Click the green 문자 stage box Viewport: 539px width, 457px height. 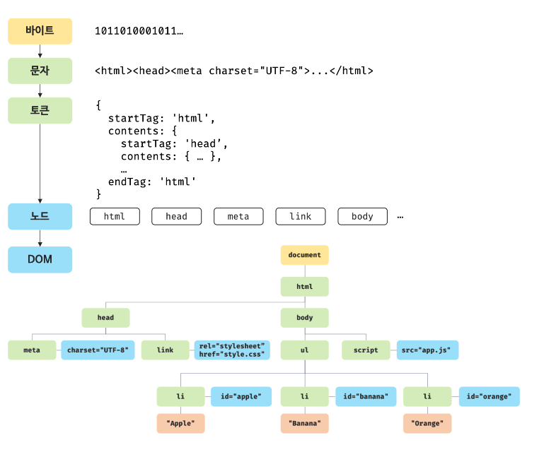coord(40,71)
